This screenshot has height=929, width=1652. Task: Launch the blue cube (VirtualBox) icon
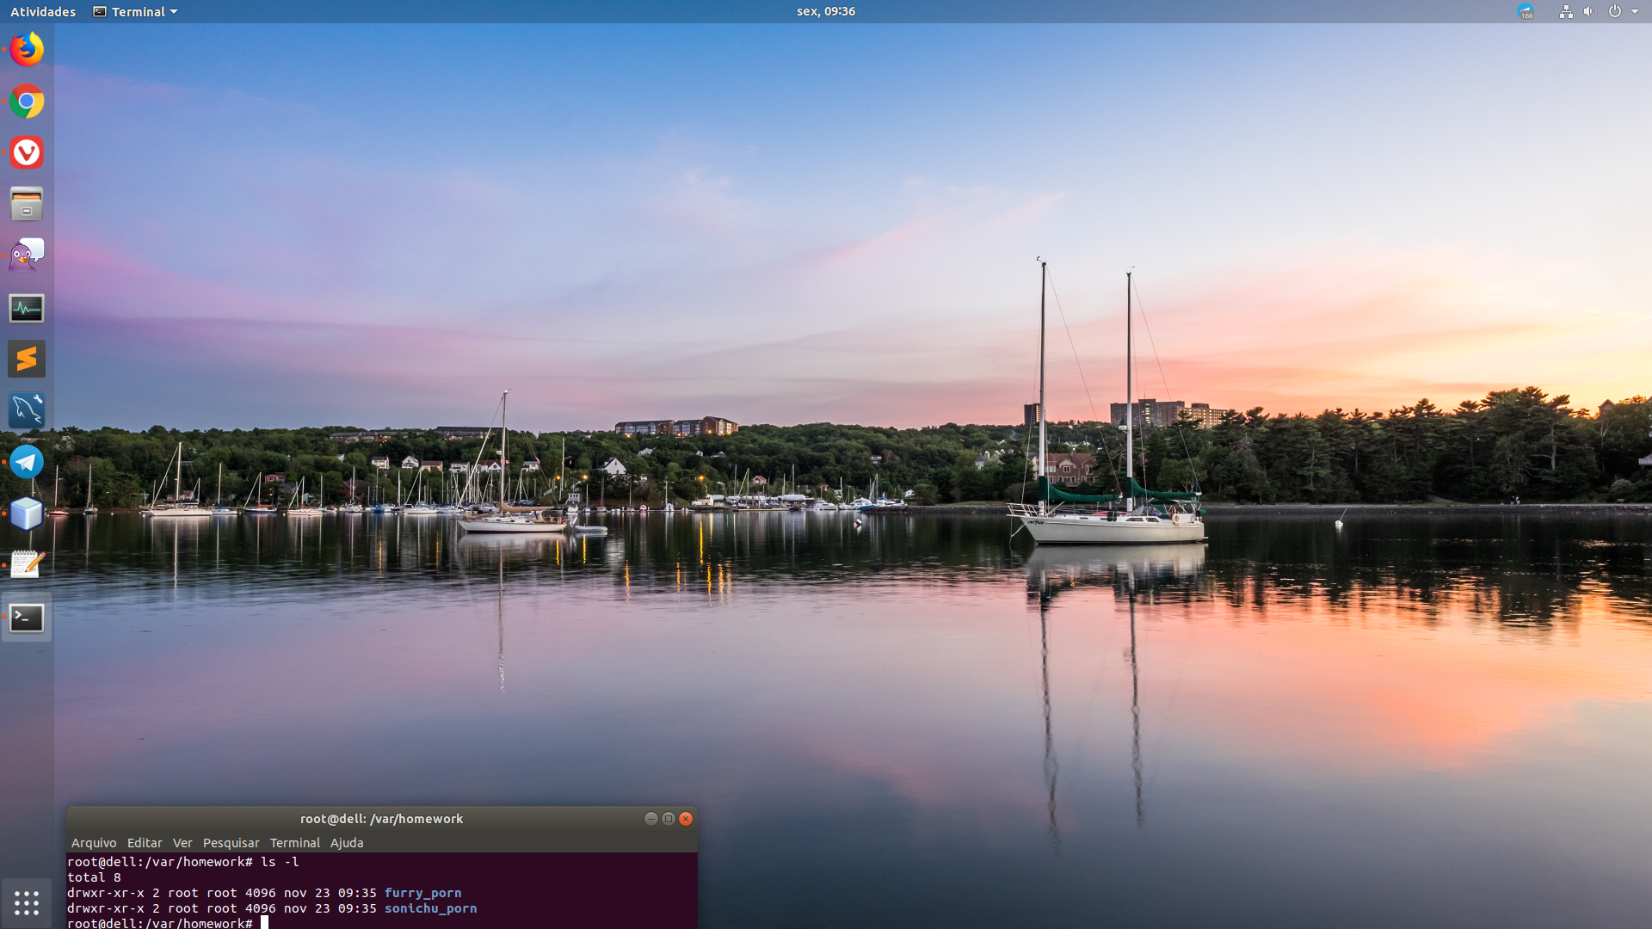pos(27,514)
